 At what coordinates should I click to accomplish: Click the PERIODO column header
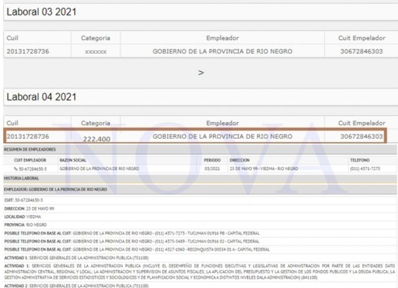[212, 160]
